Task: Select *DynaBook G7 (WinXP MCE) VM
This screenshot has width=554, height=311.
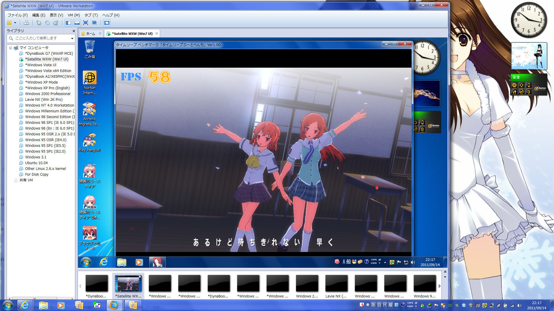Action: (49, 53)
